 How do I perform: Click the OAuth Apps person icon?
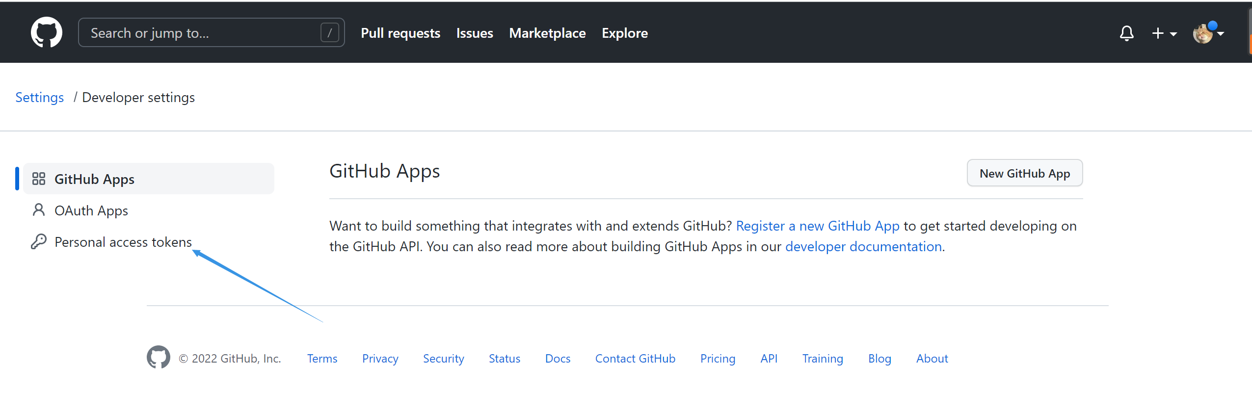coord(39,210)
